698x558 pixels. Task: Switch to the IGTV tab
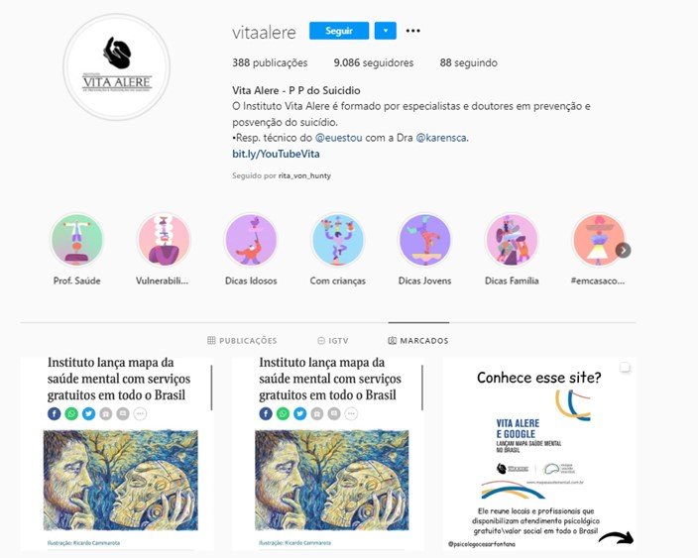tap(333, 340)
